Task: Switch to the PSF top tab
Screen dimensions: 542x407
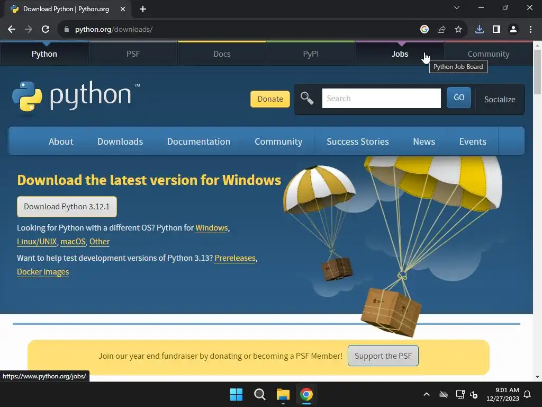Action: pos(133,54)
